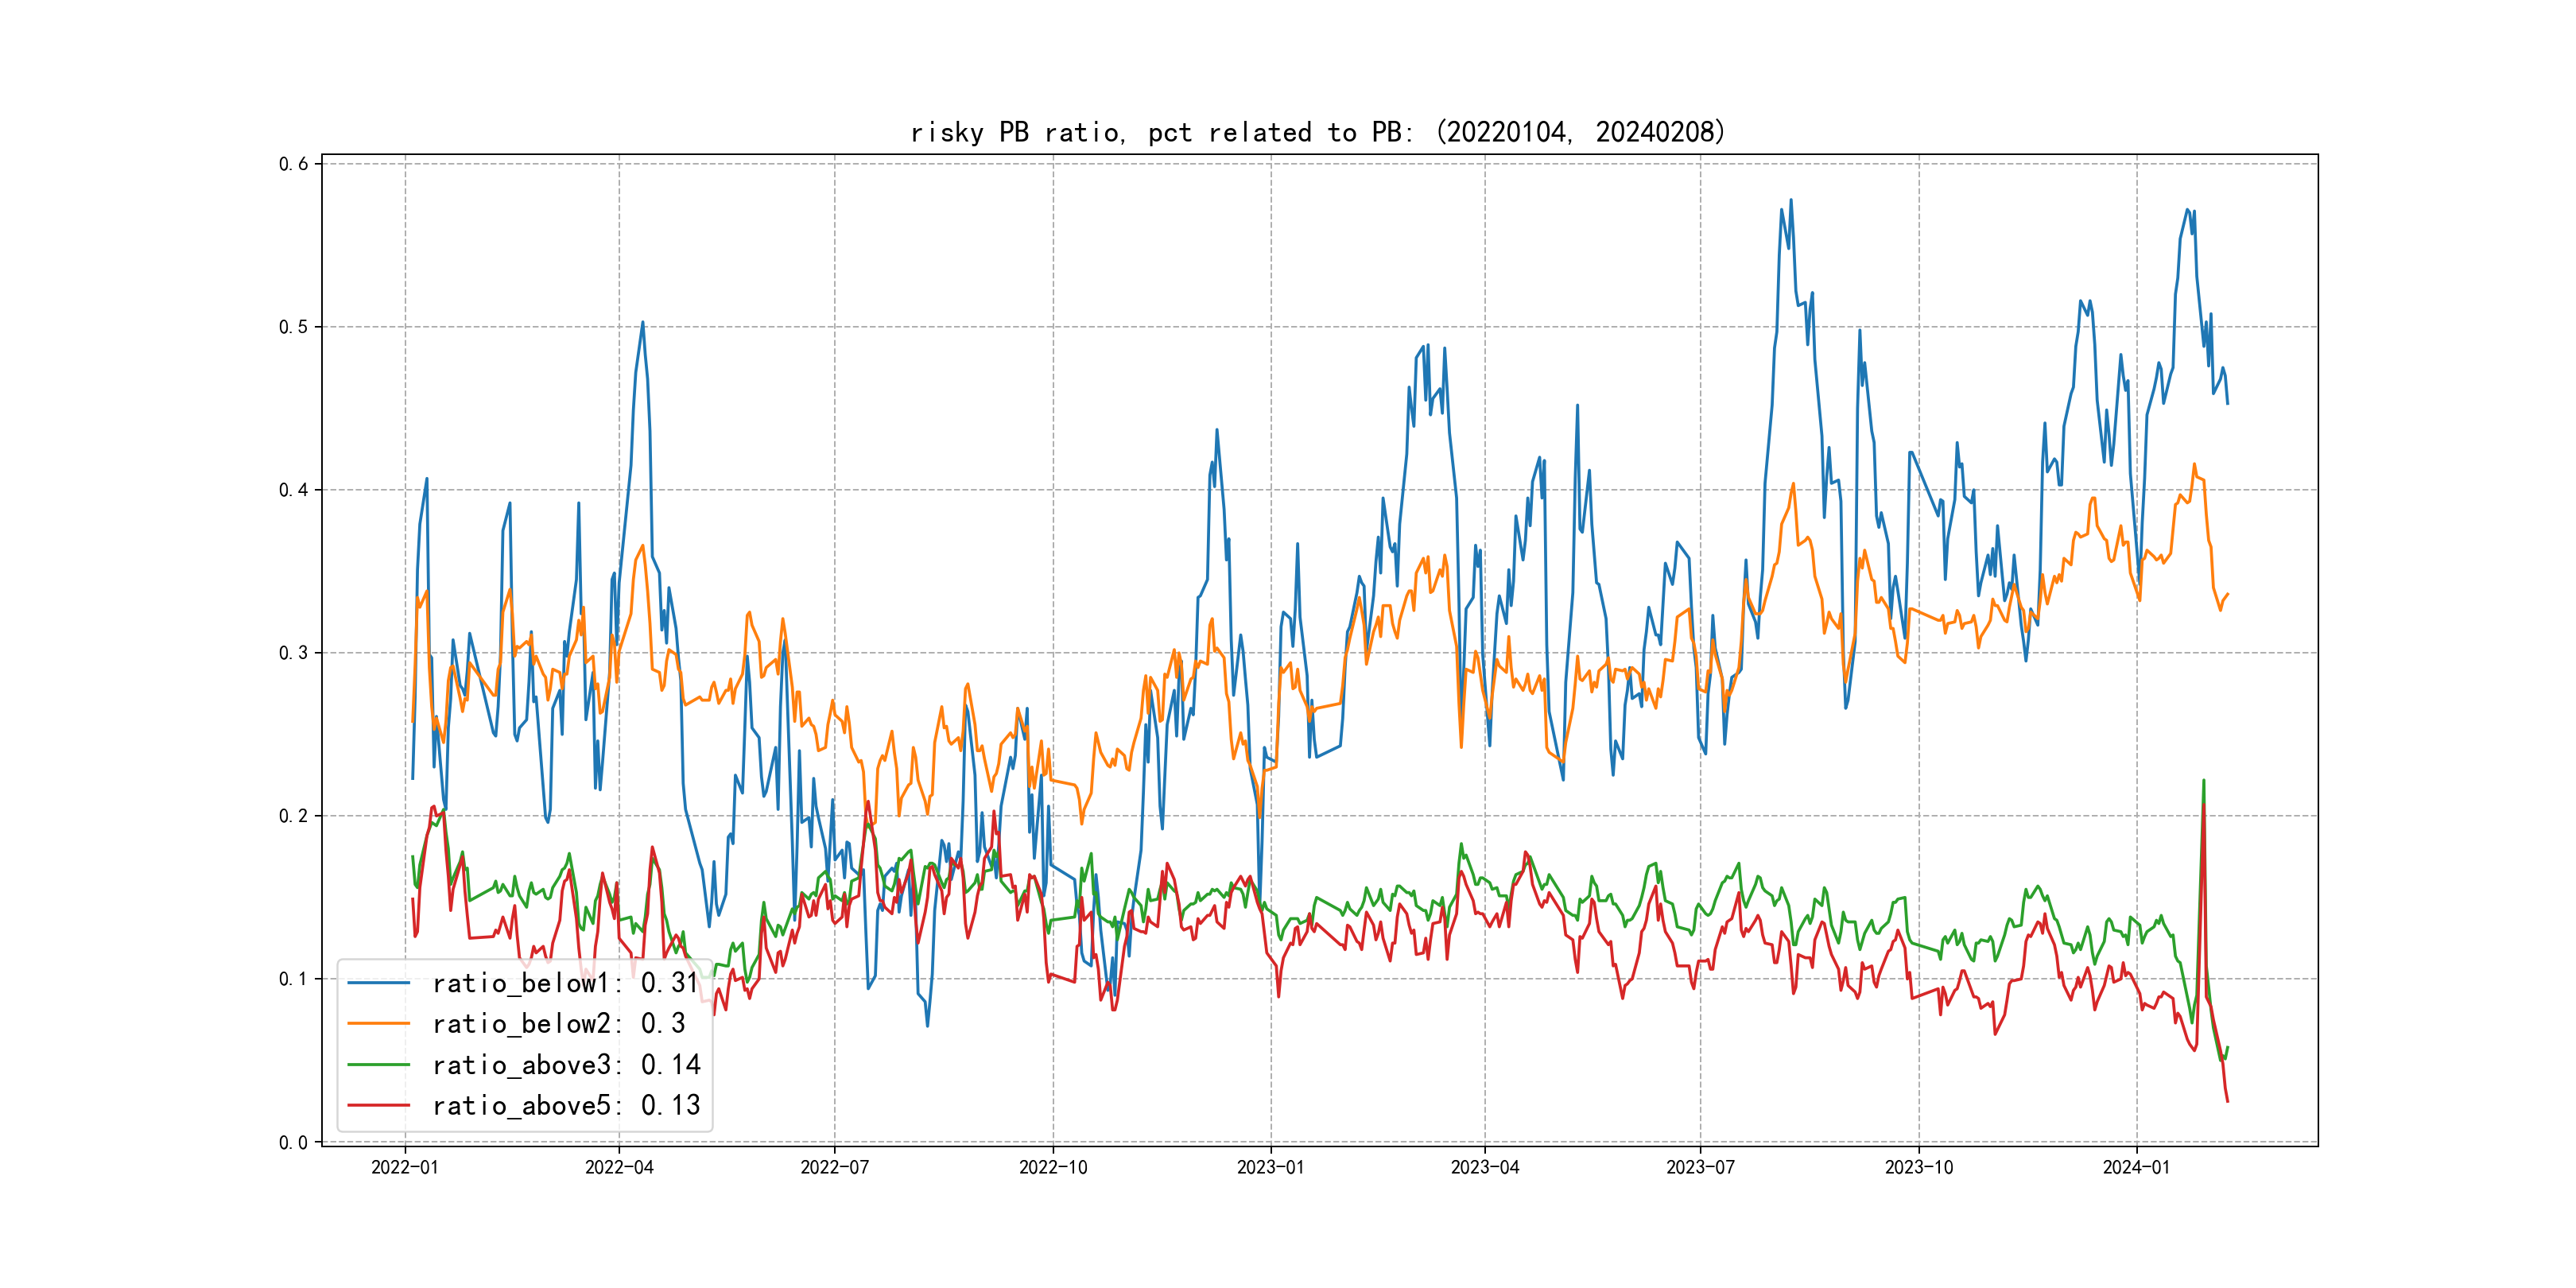
Task: Click the 2023-10 x-axis tick label
Action: click(1919, 1167)
